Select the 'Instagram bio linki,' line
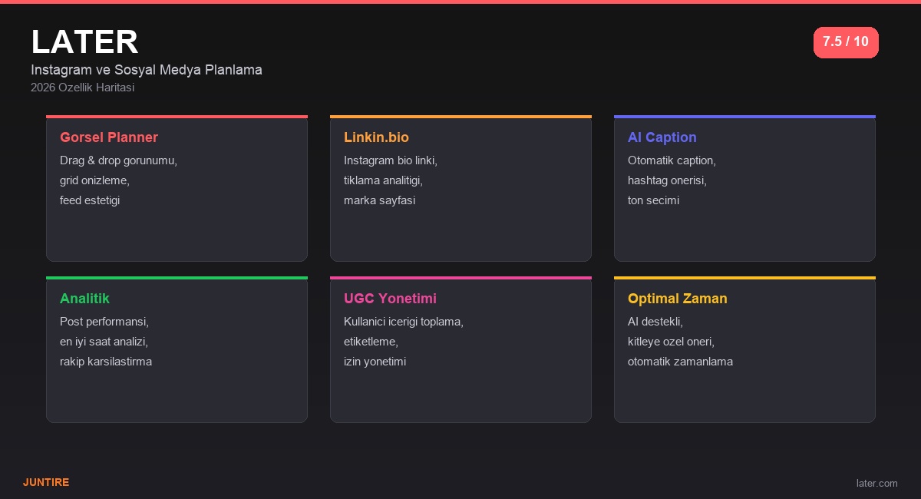The image size is (921, 499). tap(391, 160)
